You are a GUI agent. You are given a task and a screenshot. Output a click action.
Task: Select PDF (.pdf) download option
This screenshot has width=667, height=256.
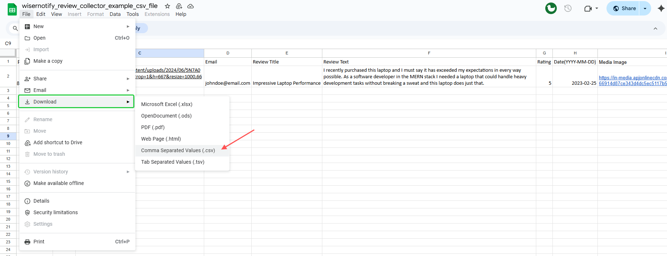point(153,127)
